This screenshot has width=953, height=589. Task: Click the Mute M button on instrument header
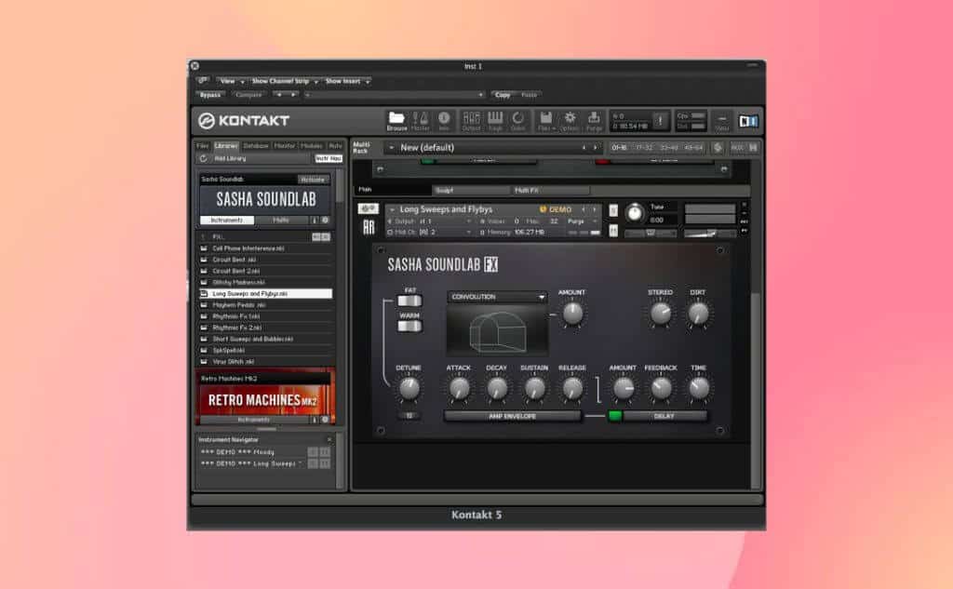tap(613, 231)
